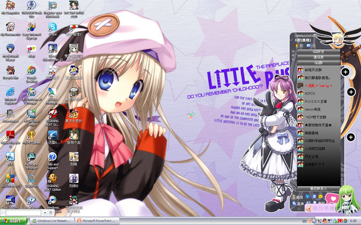
Task: Open the 我们都是卧底党 group
Action: [x=318, y=78]
